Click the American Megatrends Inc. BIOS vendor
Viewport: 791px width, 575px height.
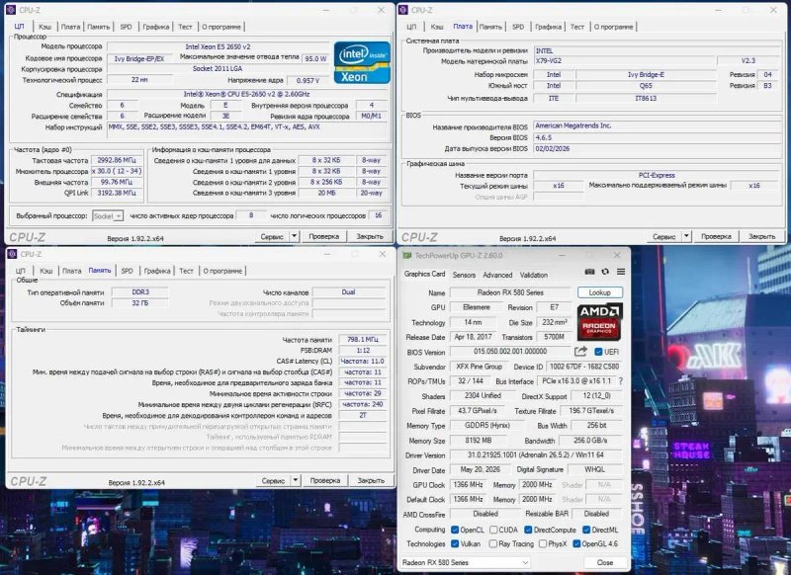pyautogui.click(x=657, y=125)
